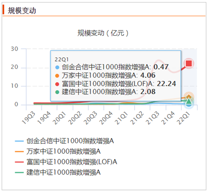Screen dimensions: 208x191
Task: Click the 22Q1 tooltip header
Action: tap(62, 60)
